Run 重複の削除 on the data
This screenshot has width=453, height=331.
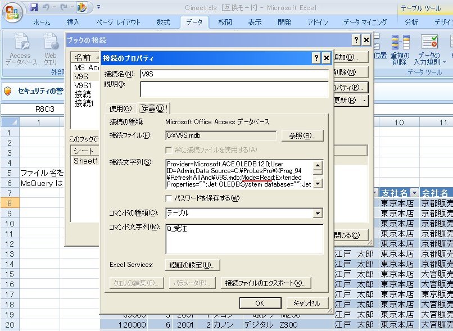[400, 49]
